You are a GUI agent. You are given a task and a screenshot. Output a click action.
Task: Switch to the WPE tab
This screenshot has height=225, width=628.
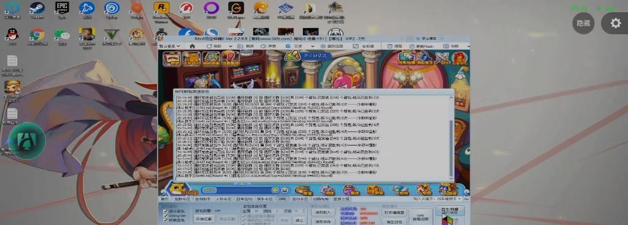[x=282, y=199]
